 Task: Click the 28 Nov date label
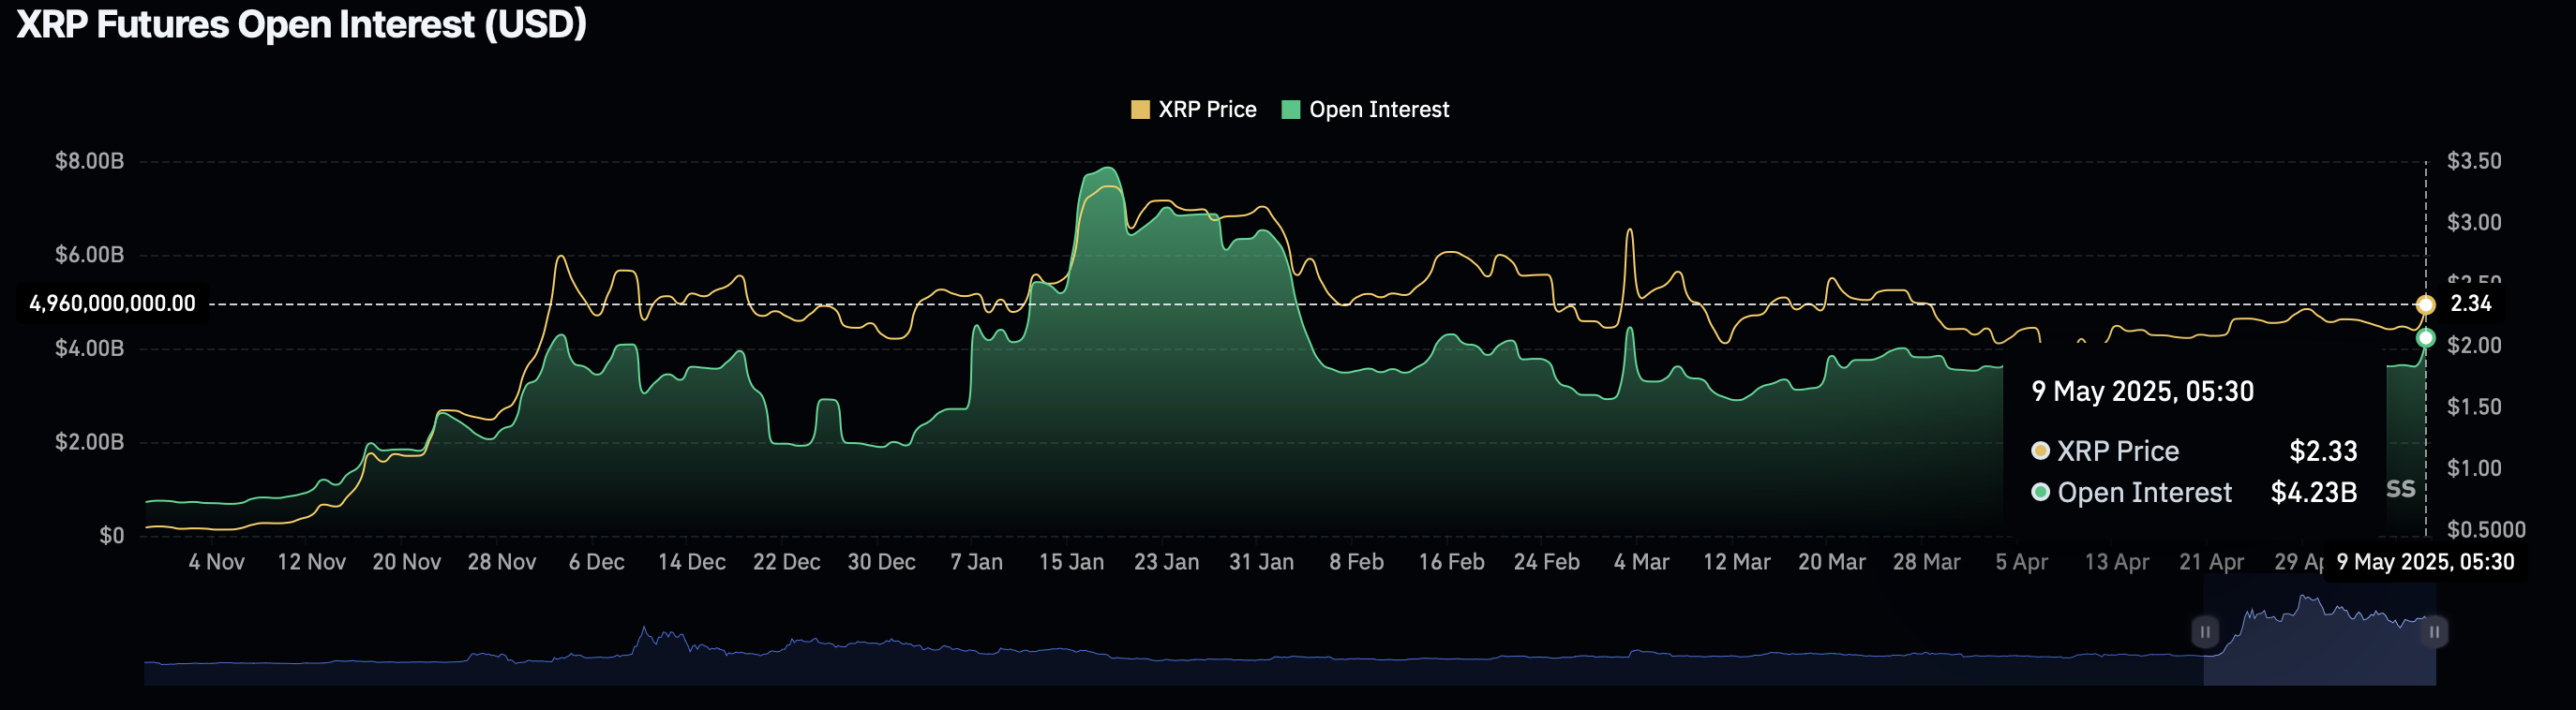[x=502, y=562]
